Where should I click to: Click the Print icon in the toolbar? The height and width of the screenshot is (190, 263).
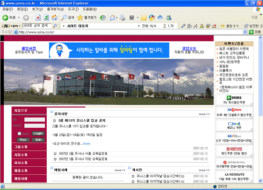pyautogui.click(x=122, y=18)
